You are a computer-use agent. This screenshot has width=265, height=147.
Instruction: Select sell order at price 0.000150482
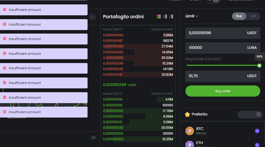[138, 52]
